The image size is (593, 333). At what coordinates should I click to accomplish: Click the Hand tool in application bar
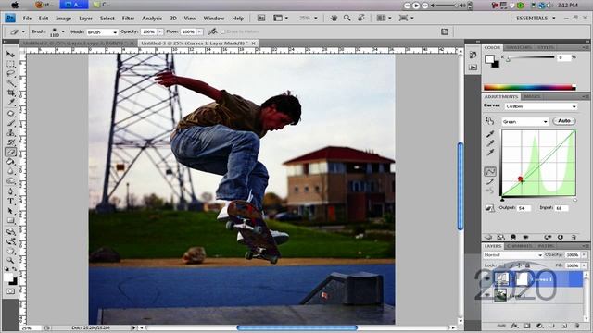334,18
